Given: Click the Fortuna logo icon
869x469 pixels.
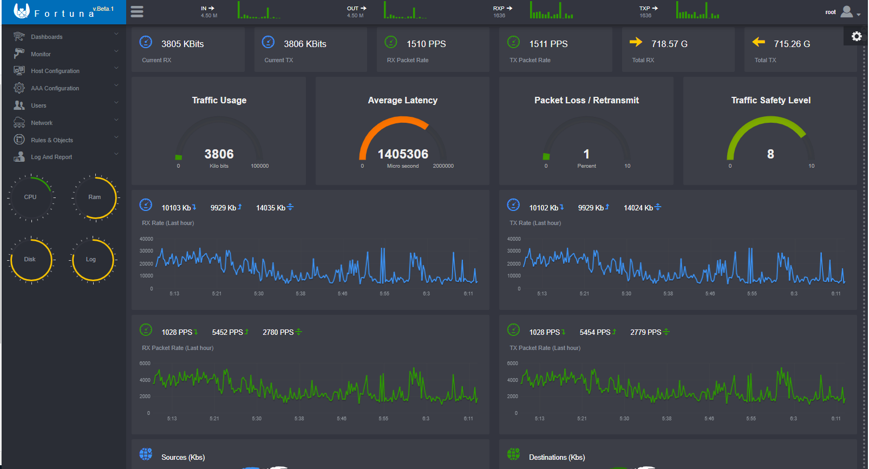Looking at the screenshot, I should pyautogui.click(x=22, y=11).
